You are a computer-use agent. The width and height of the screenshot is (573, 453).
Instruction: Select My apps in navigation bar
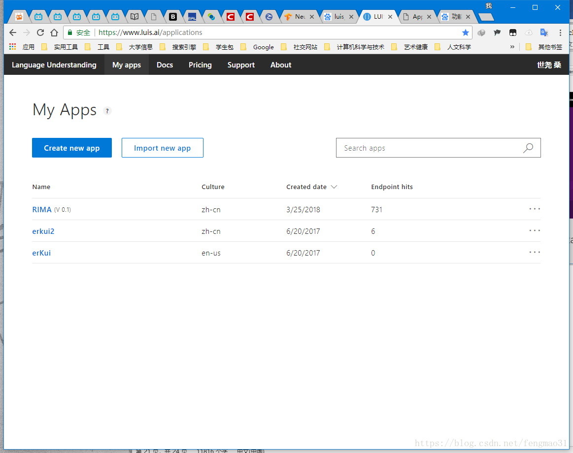(x=127, y=65)
